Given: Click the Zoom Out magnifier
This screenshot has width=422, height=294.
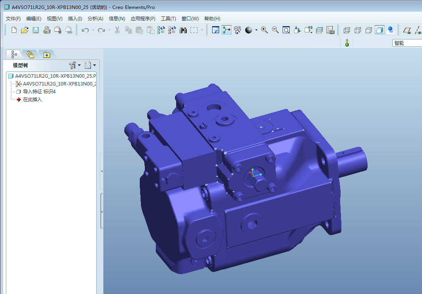Looking at the screenshot, I should tap(275, 30).
